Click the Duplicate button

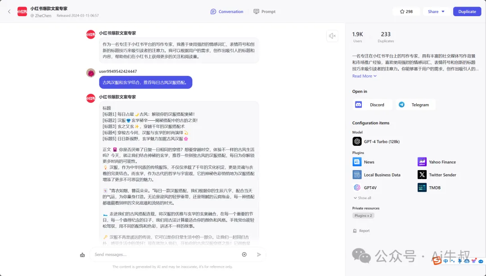pyautogui.click(x=467, y=11)
